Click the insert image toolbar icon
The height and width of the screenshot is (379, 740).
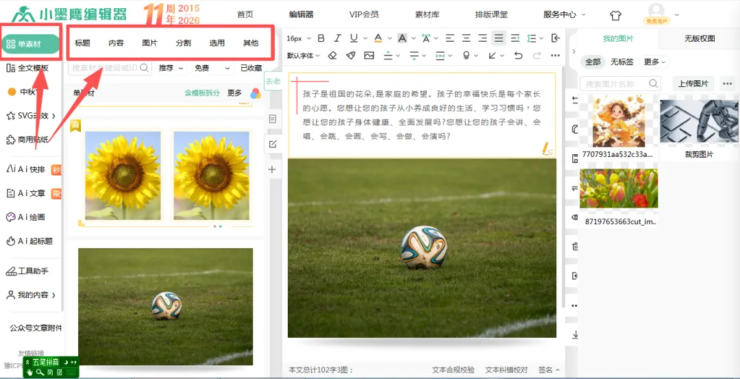pyautogui.click(x=369, y=56)
